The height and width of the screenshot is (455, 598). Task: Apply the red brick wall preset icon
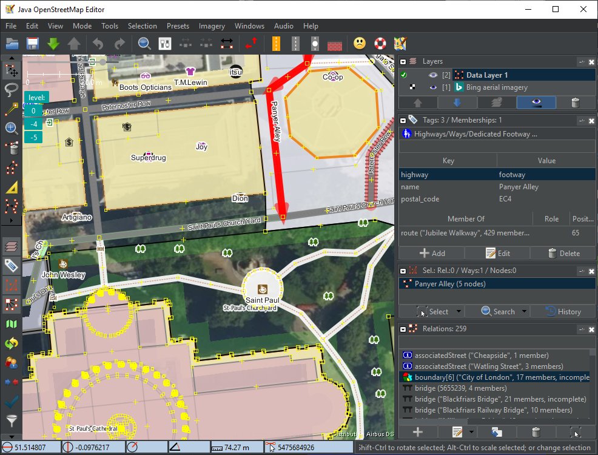pos(334,45)
